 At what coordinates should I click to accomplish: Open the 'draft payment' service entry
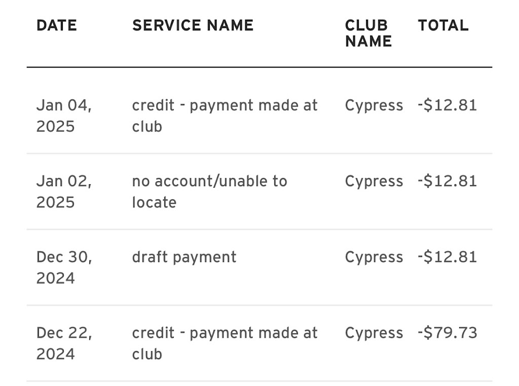click(x=184, y=257)
